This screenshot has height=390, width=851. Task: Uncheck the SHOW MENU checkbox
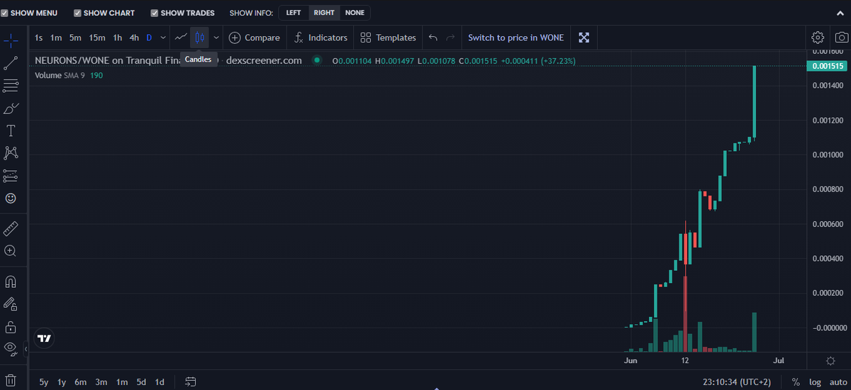(4, 13)
